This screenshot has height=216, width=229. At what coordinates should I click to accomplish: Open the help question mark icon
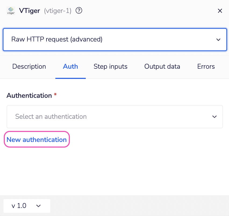pos(79,11)
